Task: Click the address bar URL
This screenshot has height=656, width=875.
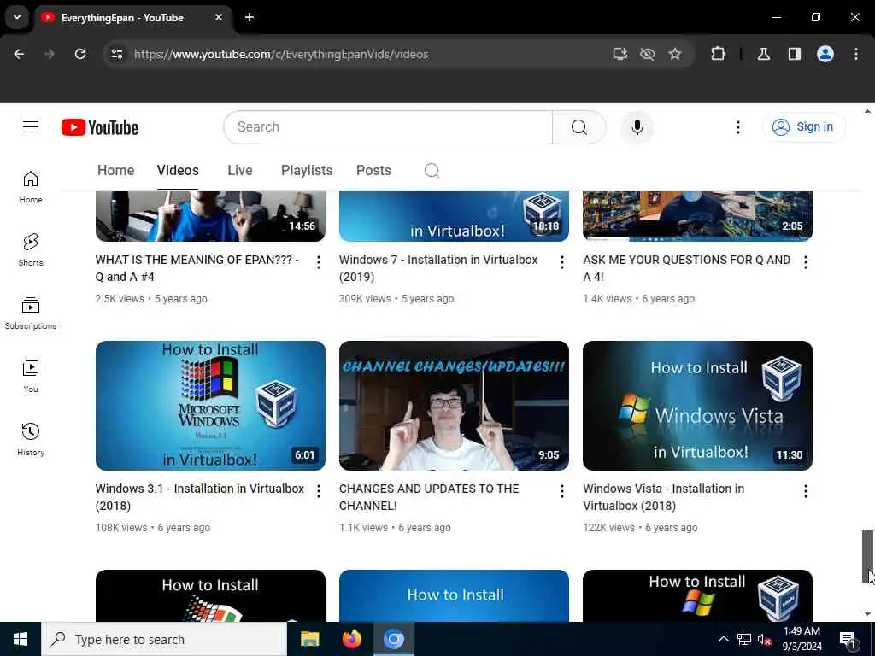Action: pos(281,54)
